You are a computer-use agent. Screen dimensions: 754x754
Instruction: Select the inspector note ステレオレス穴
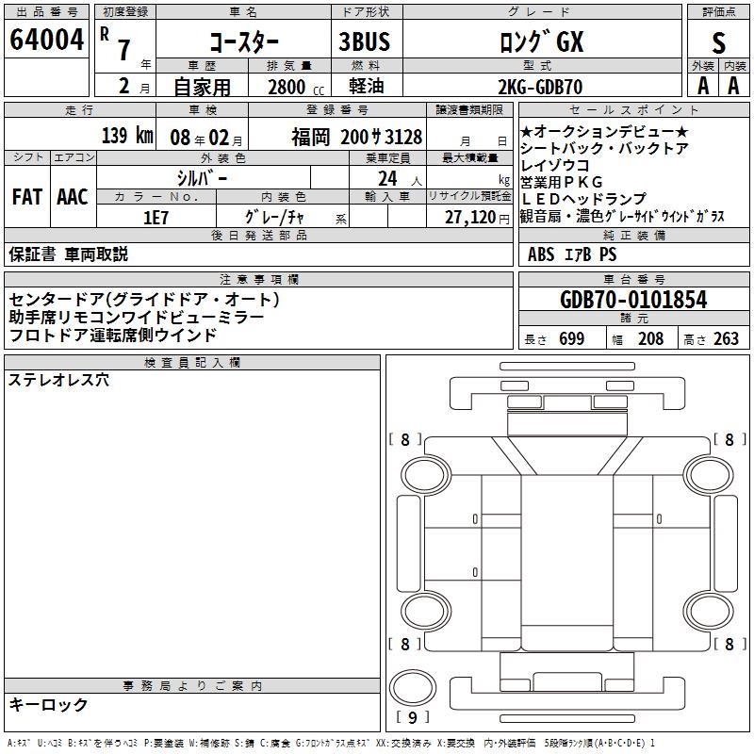pos(58,380)
